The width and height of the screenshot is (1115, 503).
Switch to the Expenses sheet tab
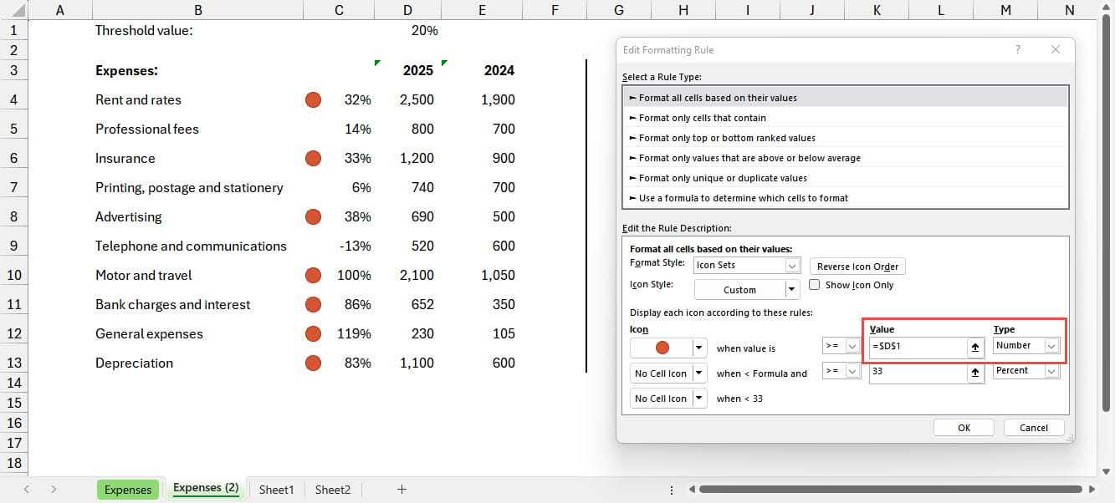point(127,490)
